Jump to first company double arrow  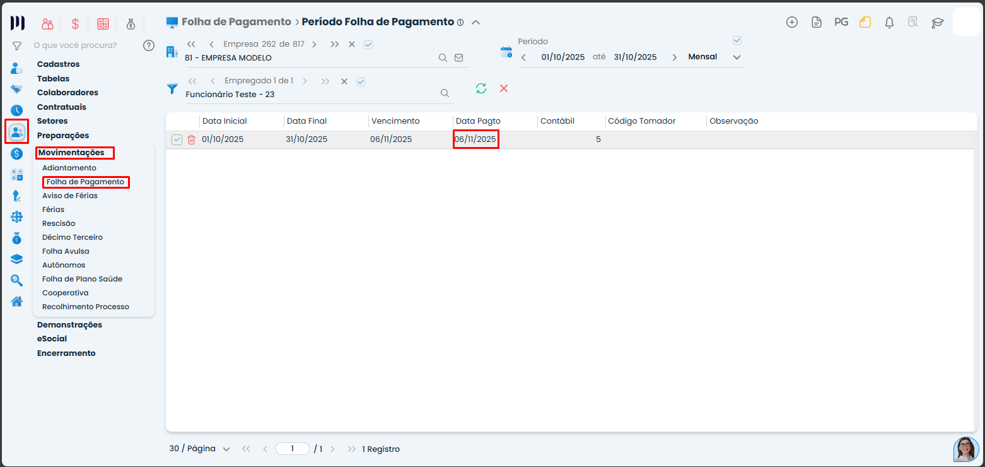point(191,44)
